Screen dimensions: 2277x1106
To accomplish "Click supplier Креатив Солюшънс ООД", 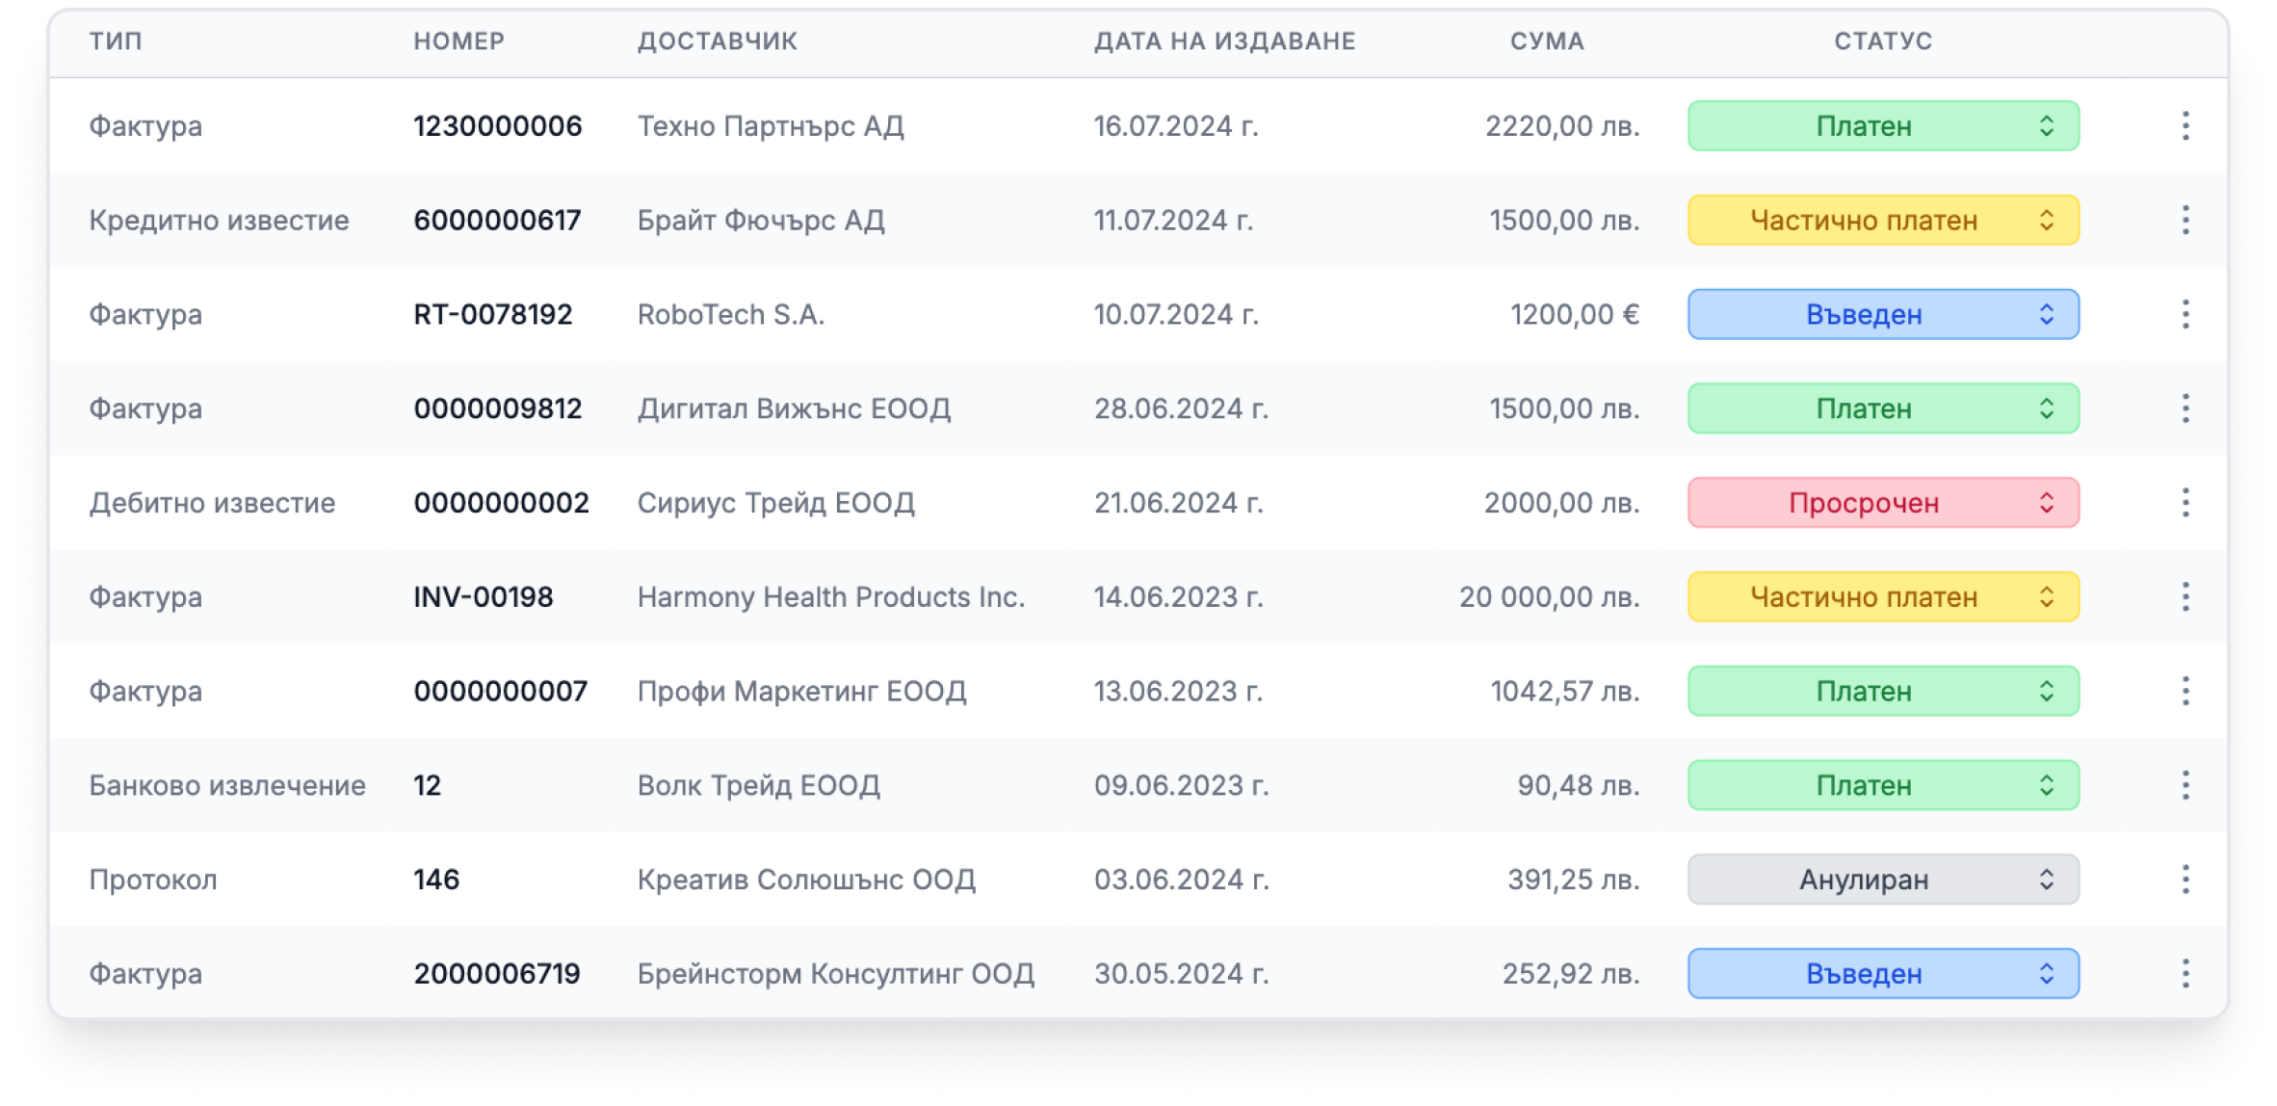I will tap(806, 880).
